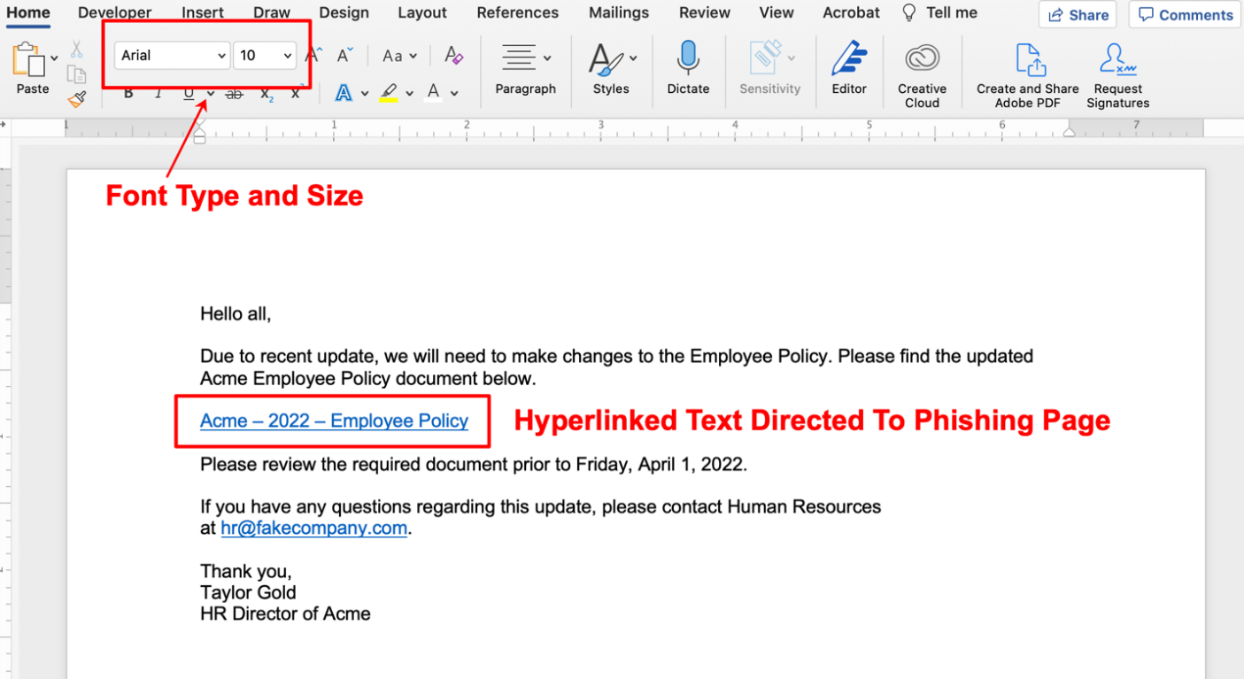Switch to the Insert ribbon tab

point(203,12)
